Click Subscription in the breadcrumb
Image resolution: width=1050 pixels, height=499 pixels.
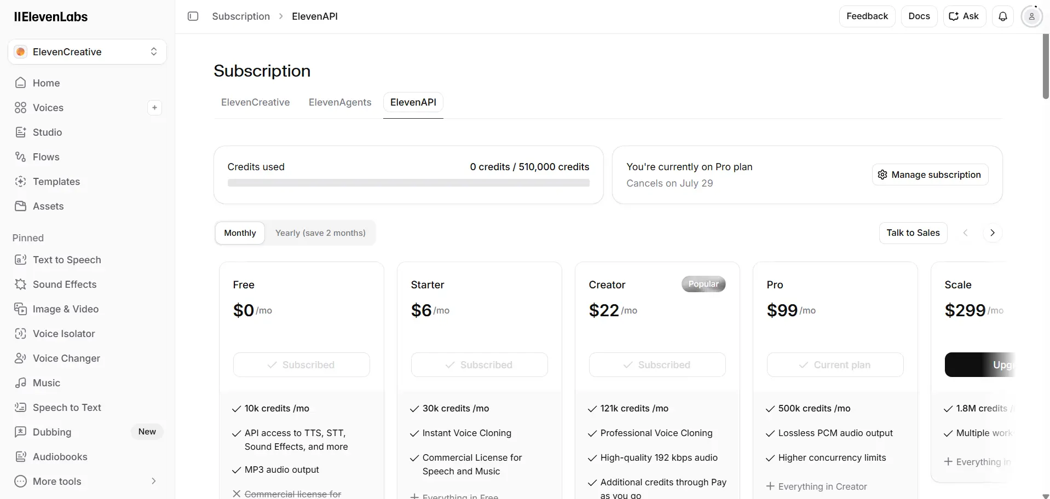tap(241, 16)
